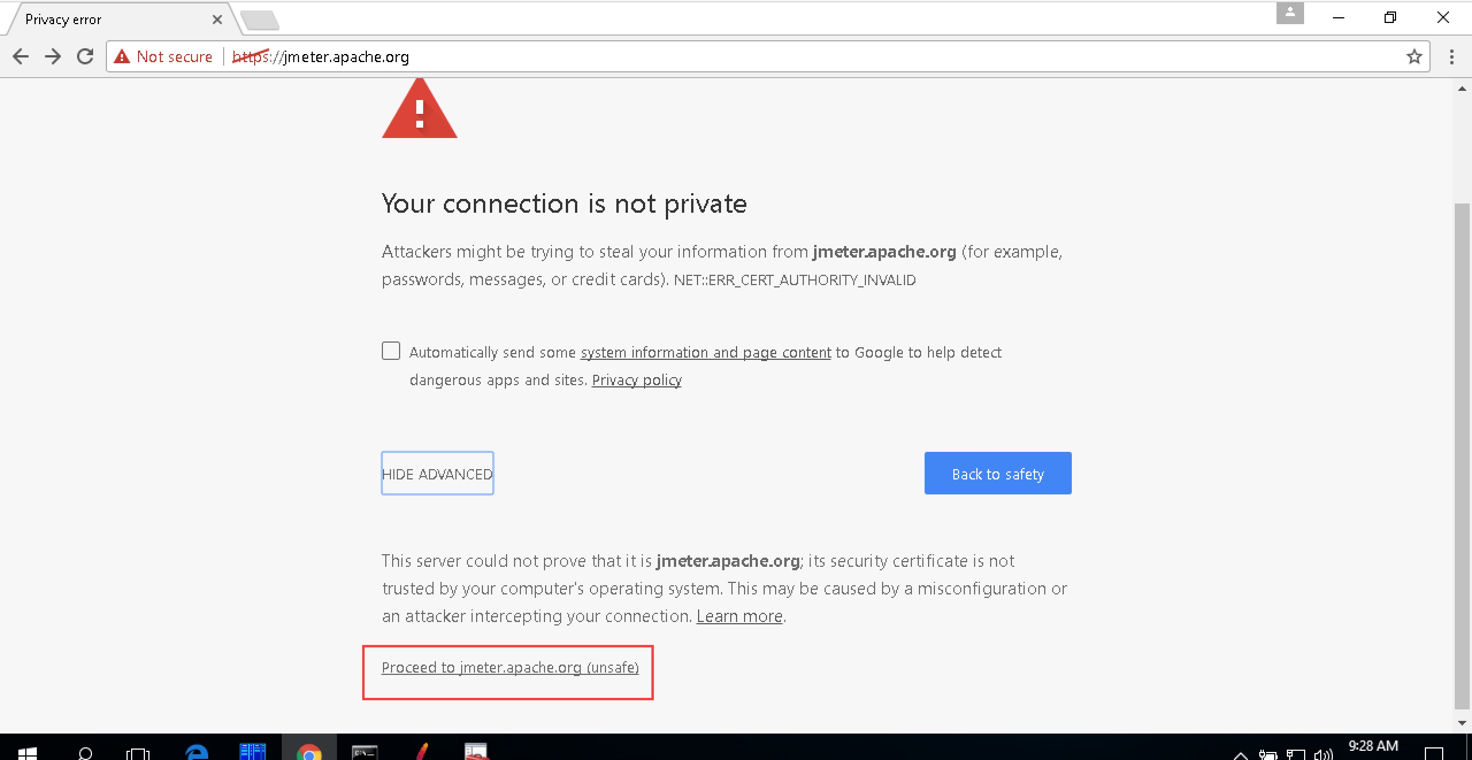Open the Chrome menu (three dots)
Screen dimensions: 1472x760
tap(1452, 56)
